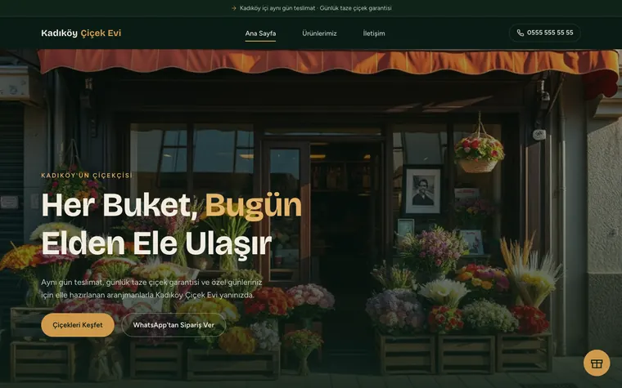
Task: Go to the Ürünlerimiz page
Action: (x=319, y=33)
